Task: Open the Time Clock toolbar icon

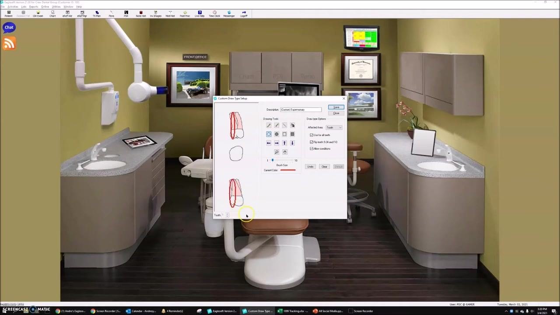Action: point(214,14)
